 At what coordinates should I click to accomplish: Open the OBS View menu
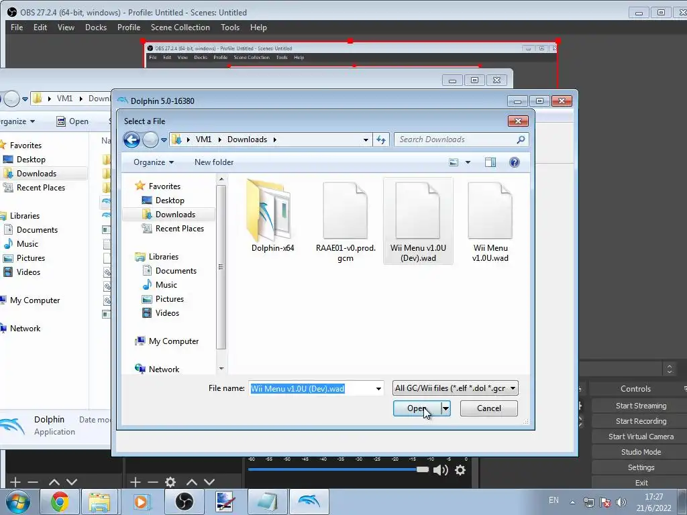click(x=66, y=27)
